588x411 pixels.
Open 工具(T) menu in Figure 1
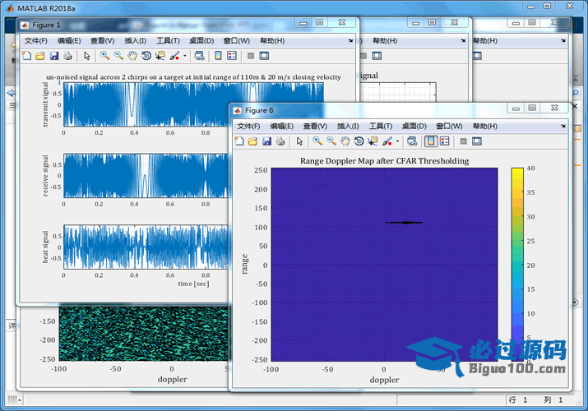pos(168,41)
